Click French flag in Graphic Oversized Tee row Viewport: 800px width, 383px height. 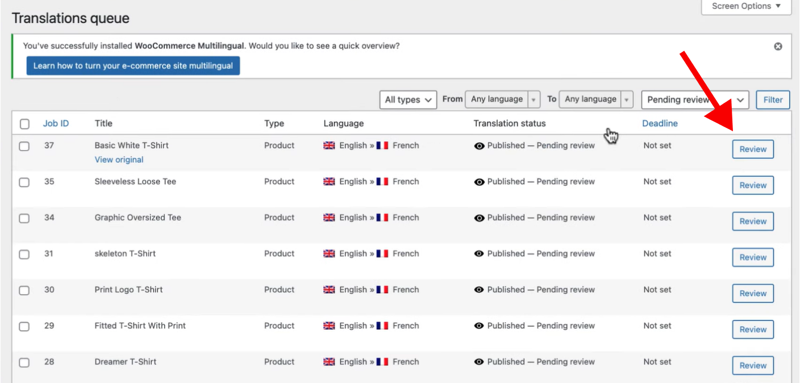[382, 218]
